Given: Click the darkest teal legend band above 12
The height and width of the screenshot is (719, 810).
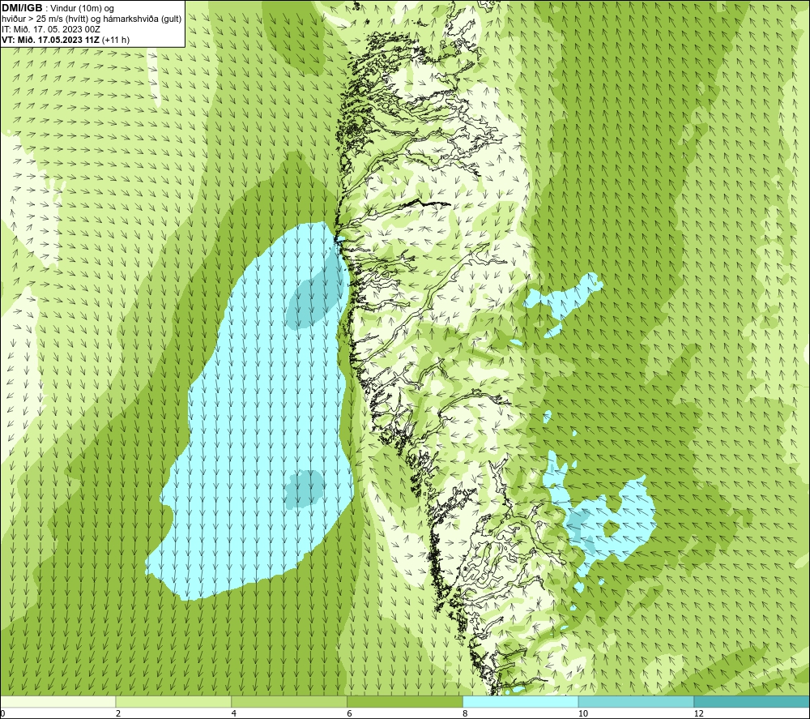Looking at the screenshot, I should tap(752, 701).
